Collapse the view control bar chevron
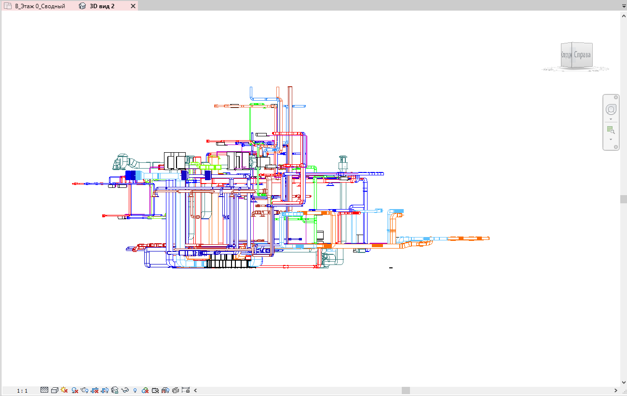Image resolution: width=627 pixels, height=396 pixels. pos(195,390)
